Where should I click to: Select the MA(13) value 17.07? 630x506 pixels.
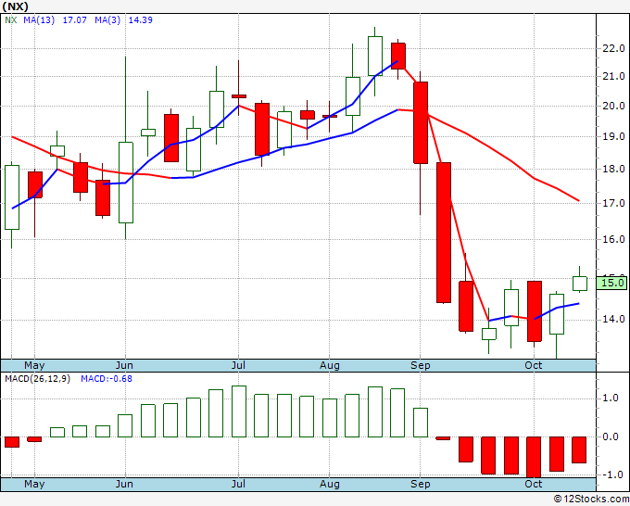[75, 20]
